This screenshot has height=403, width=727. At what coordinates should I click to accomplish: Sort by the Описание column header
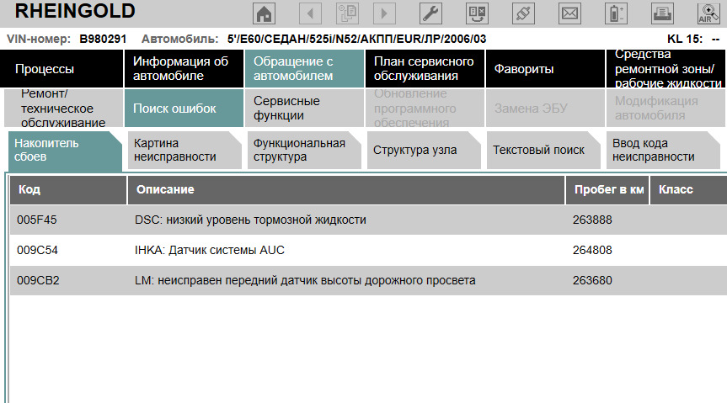[346, 189]
